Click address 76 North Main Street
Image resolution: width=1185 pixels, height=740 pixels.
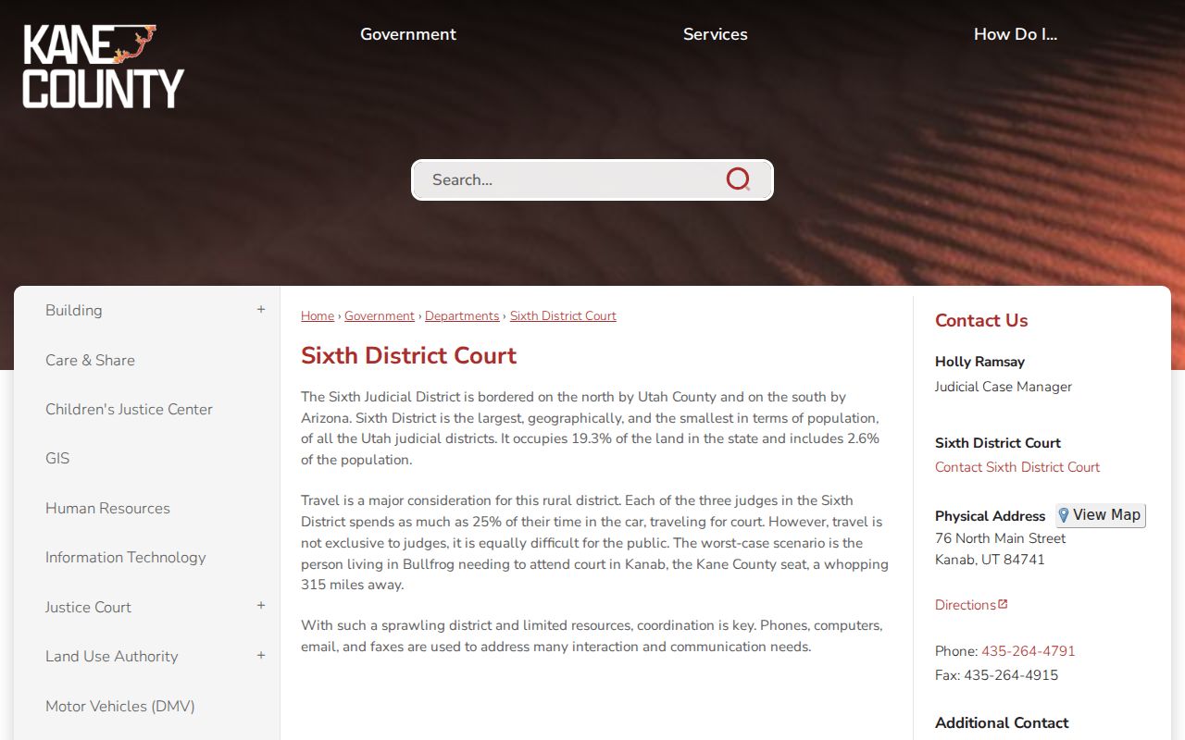click(x=1000, y=538)
